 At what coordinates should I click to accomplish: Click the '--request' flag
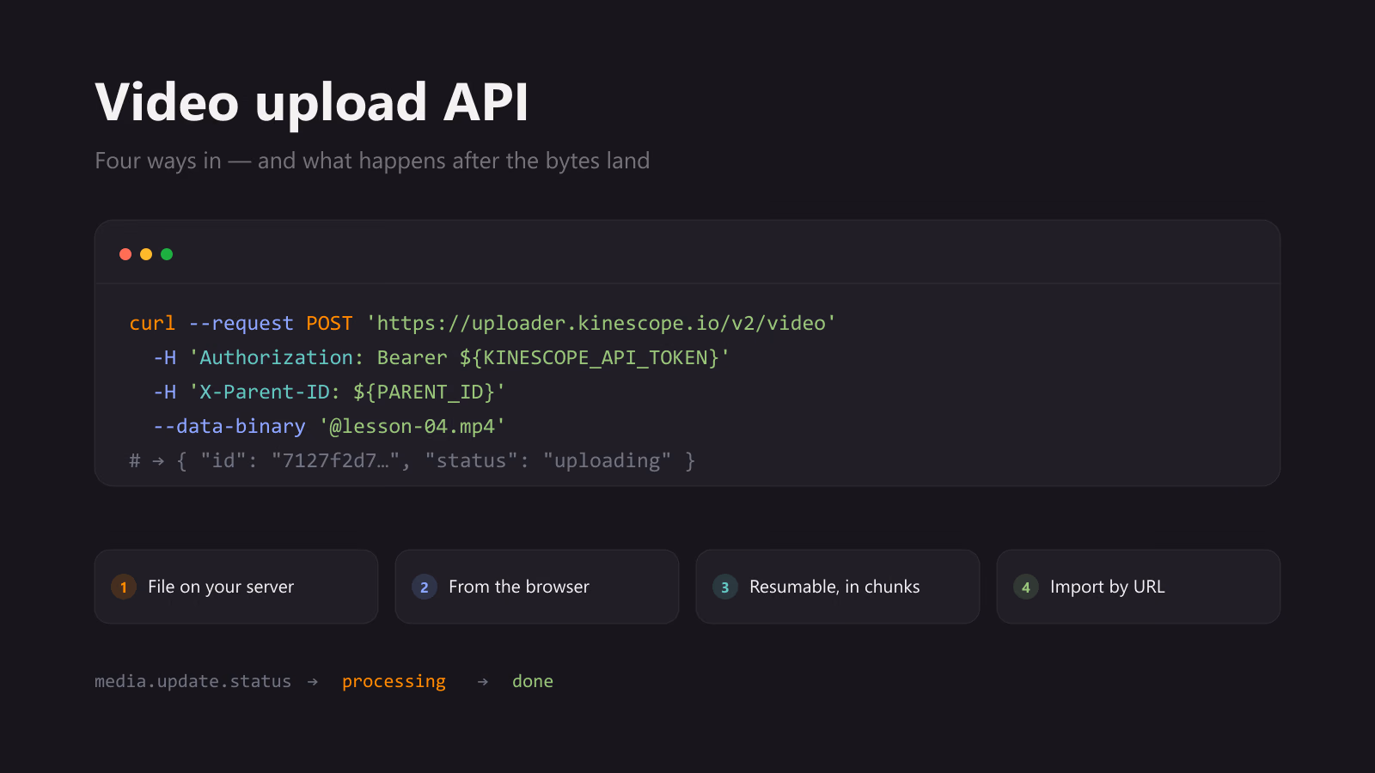coord(241,323)
